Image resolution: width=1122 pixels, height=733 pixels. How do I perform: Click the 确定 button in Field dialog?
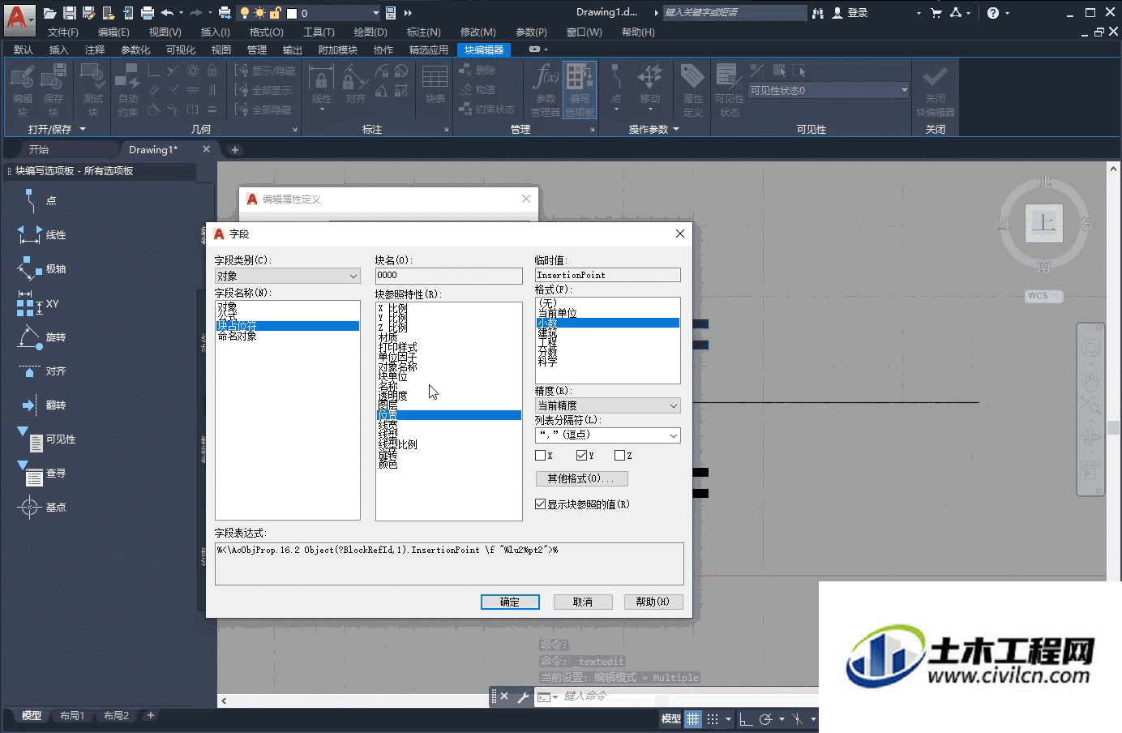(x=510, y=602)
